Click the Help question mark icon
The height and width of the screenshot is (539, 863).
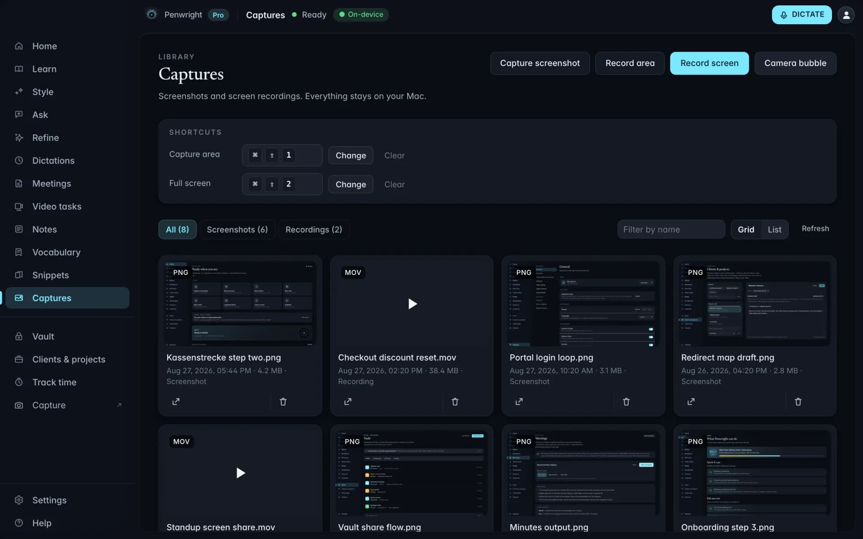19,523
